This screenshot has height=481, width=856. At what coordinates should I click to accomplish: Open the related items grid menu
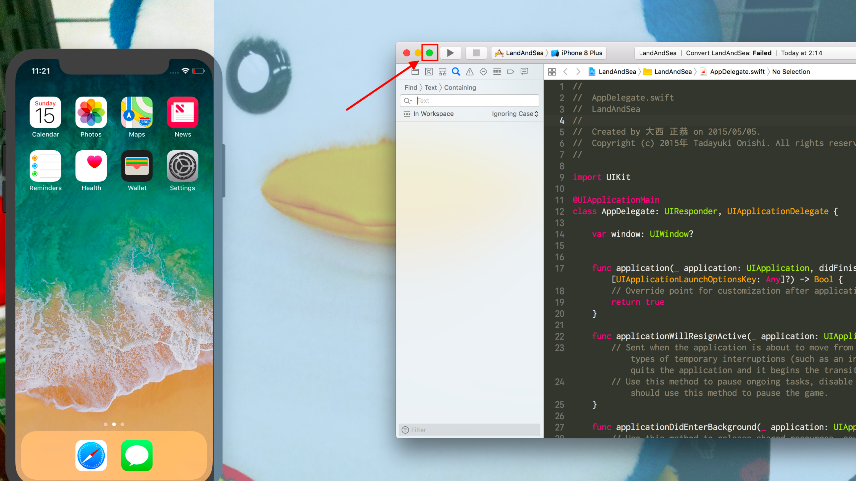coord(552,71)
